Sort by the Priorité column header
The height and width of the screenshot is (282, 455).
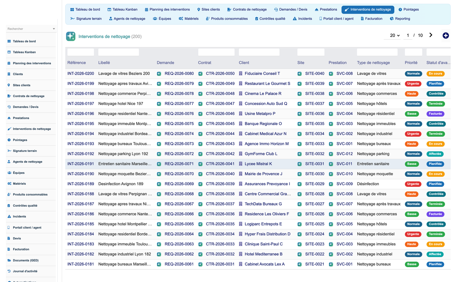411,63
